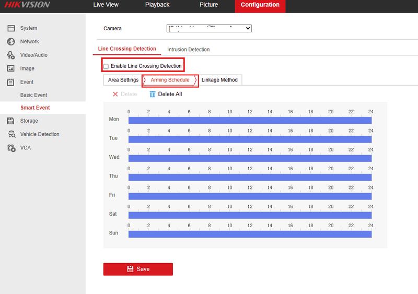Click the System monitor icon in sidebar

(11, 28)
